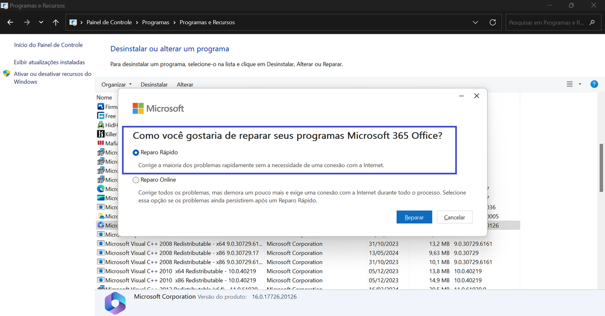Screen dimensions: 605x316
Task: Click Microsoft Corporation publisher in details pane
Action: click(165, 297)
